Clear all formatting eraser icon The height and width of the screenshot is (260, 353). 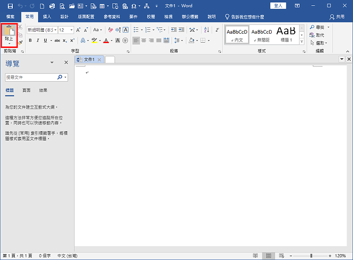pyautogui.click(x=110, y=30)
